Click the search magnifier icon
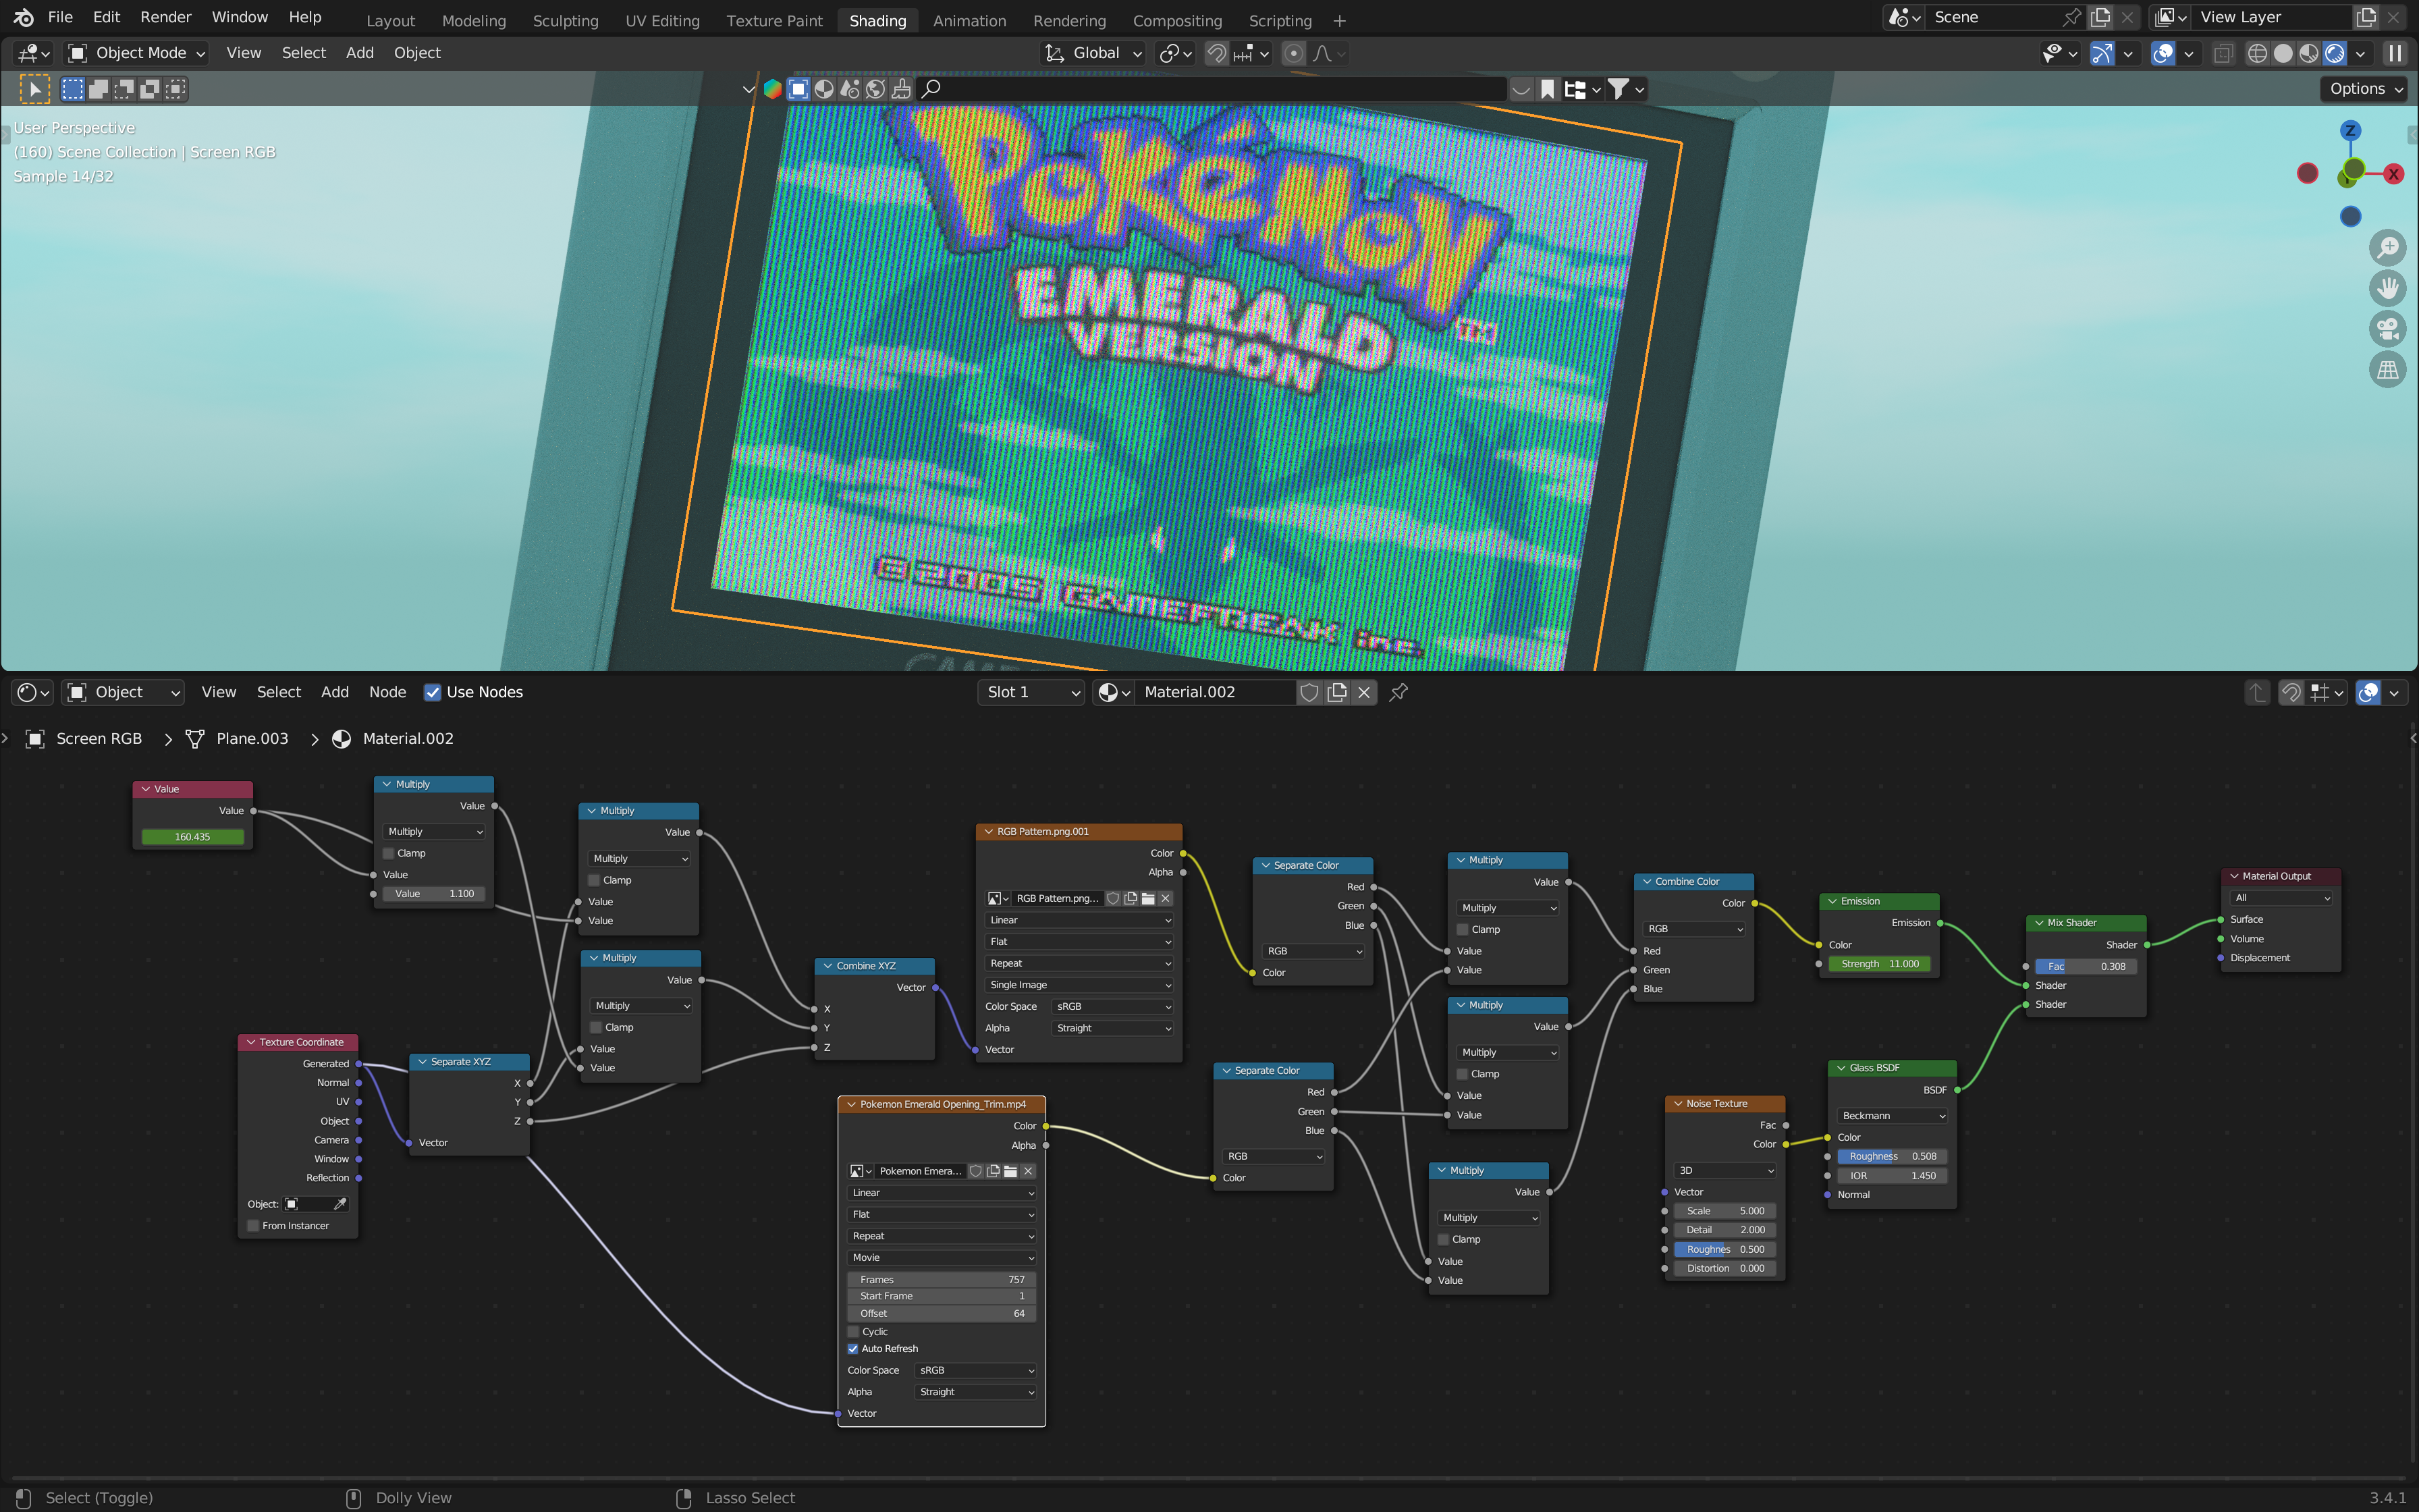This screenshot has width=2419, height=1512. [931, 89]
